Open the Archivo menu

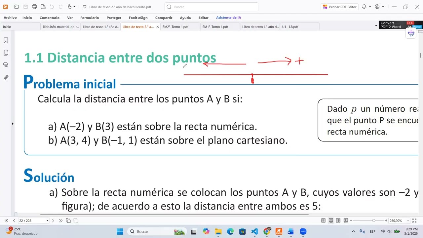[10, 18]
